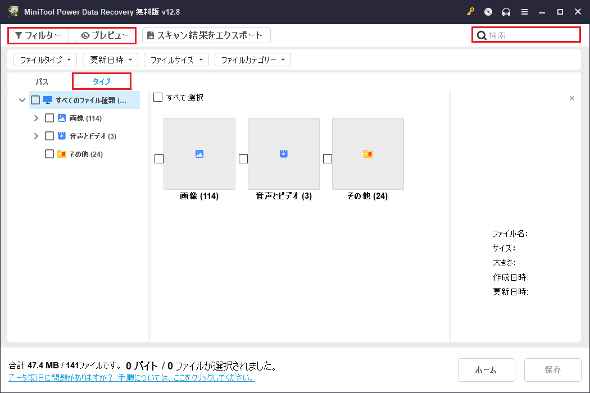Enable the すべて選択 checkbox

(158, 97)
